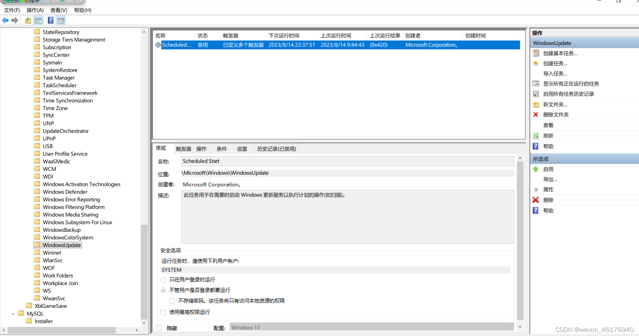Sort the task list by 名称 column
The width and height of the screenshot is (639, 336).
pos(174,35)
